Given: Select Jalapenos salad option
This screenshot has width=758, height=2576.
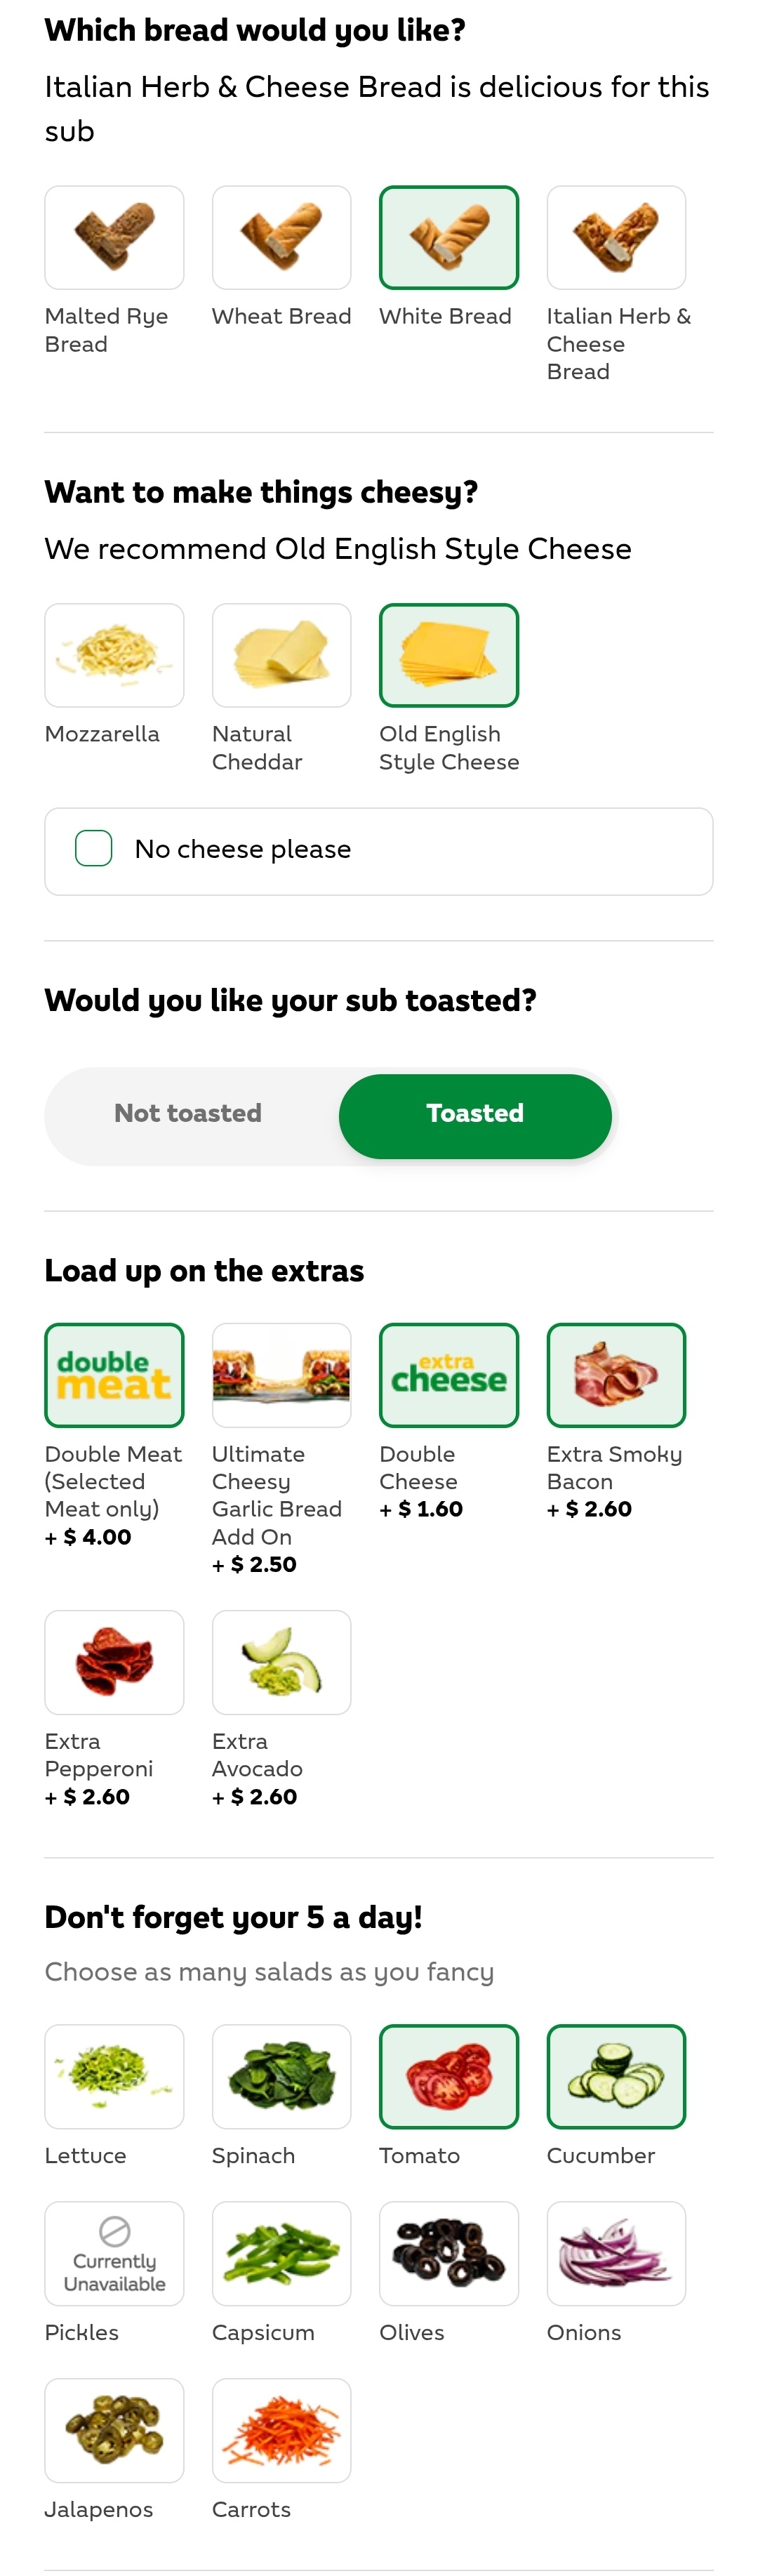Looking at the screenshot, I should 114,2431.
